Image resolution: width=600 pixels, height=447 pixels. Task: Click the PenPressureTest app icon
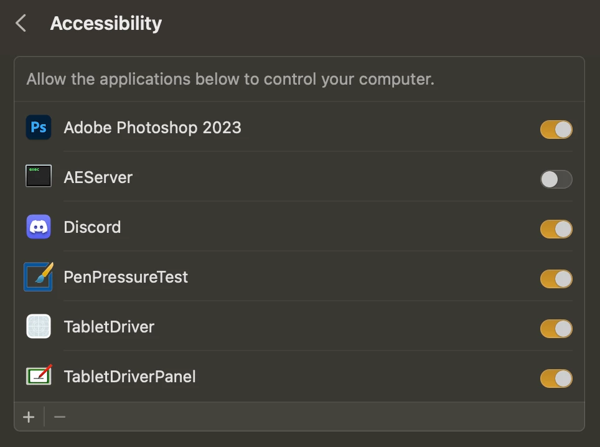tap(39, 277)
